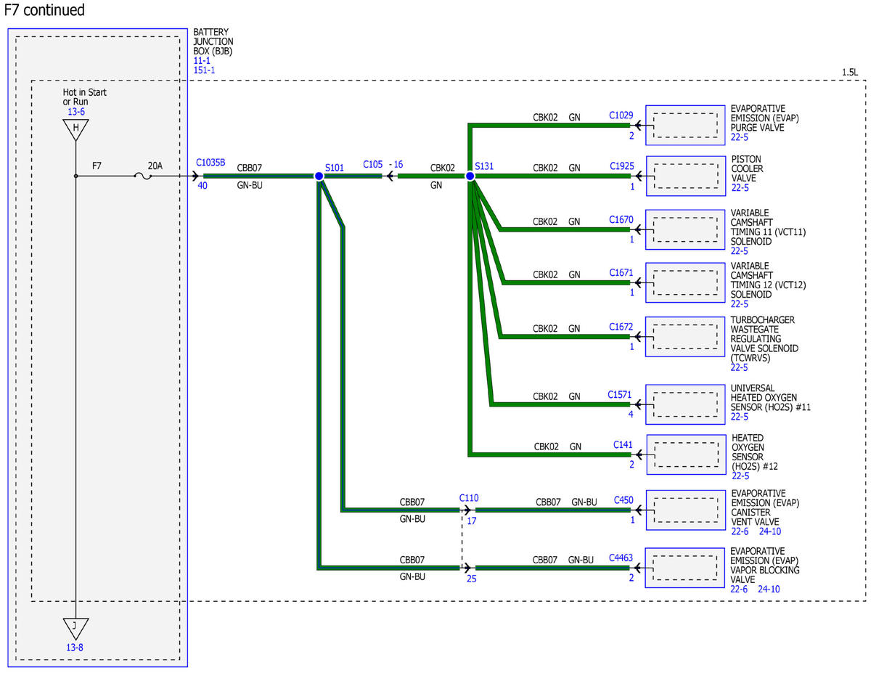Follow the 24-10 link beside canister vent valve
871x673 pixels.
pos(769,531)
